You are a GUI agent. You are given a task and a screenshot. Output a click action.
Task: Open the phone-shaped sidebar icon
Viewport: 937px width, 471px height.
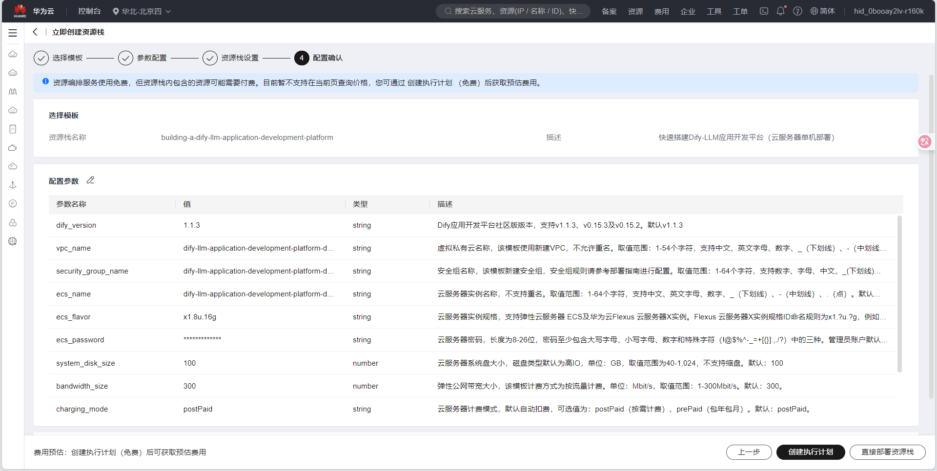[x=13, y=129]
